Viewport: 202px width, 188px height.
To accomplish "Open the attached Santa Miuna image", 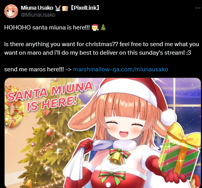I will point(103,133).
